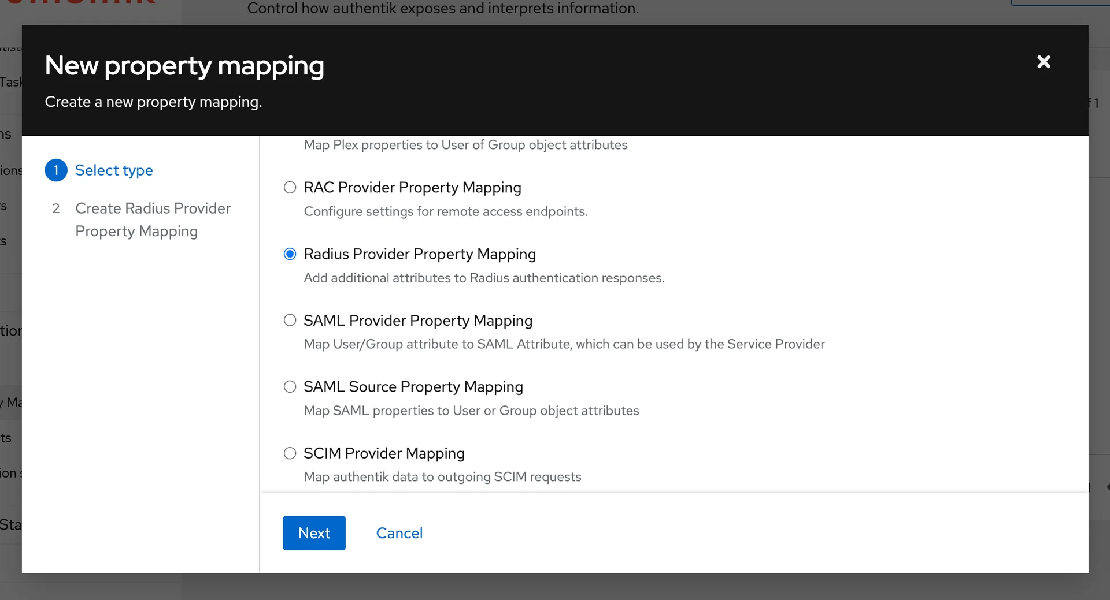Close the New property mapping dialog
The image size is (1110, 600).
[1044, 62]
